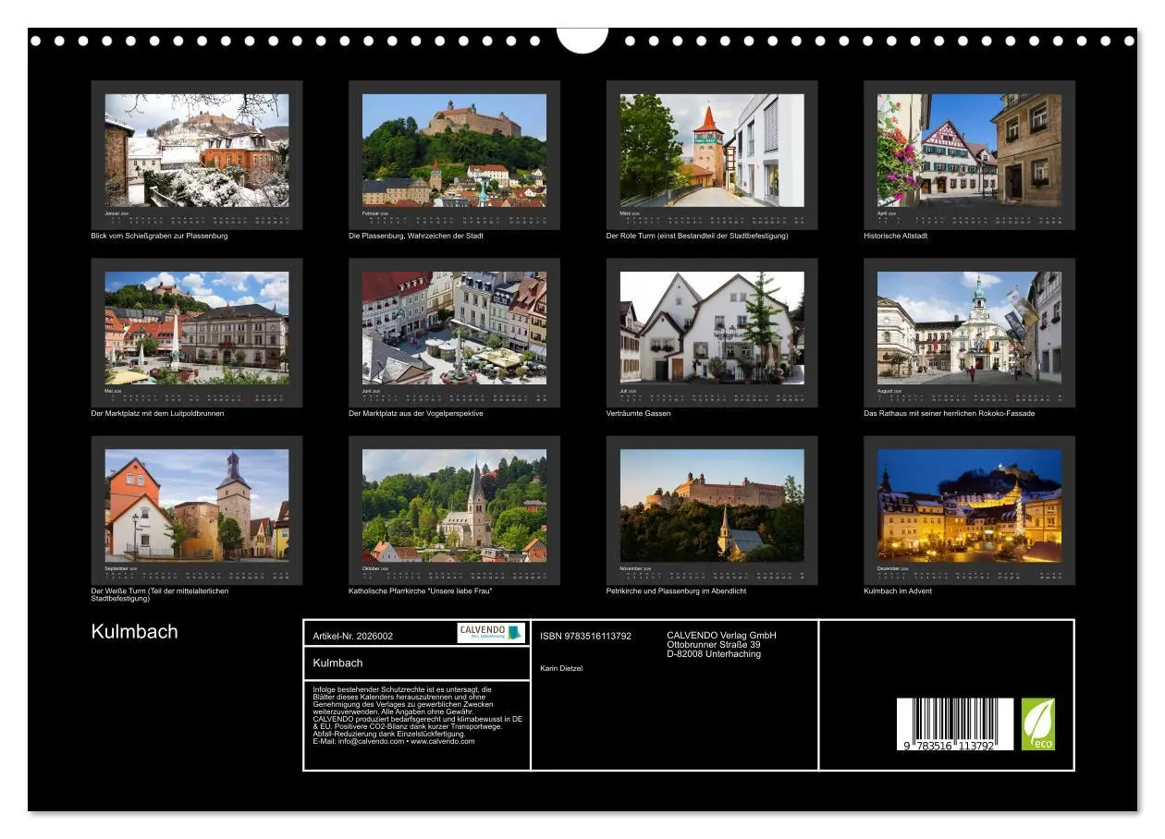Click barcode digits '9 783516 113792'
This screenshot has width=1165, height=839.
pos(950,745)
